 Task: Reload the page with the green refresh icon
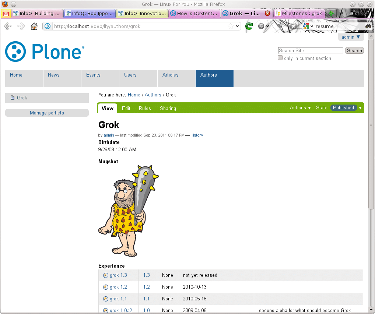coord(249,26)
